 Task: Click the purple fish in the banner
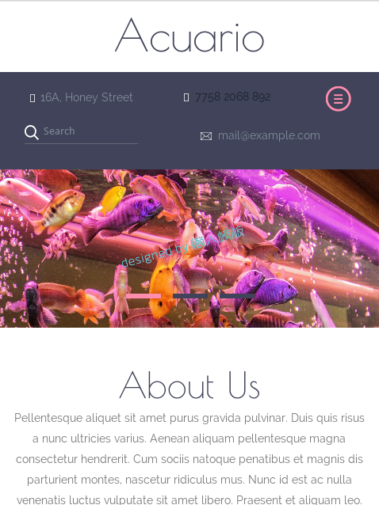tap(123, 216)
